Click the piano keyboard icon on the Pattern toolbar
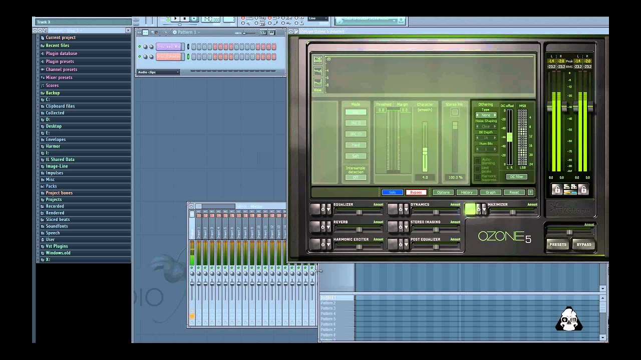 [272, 32]
